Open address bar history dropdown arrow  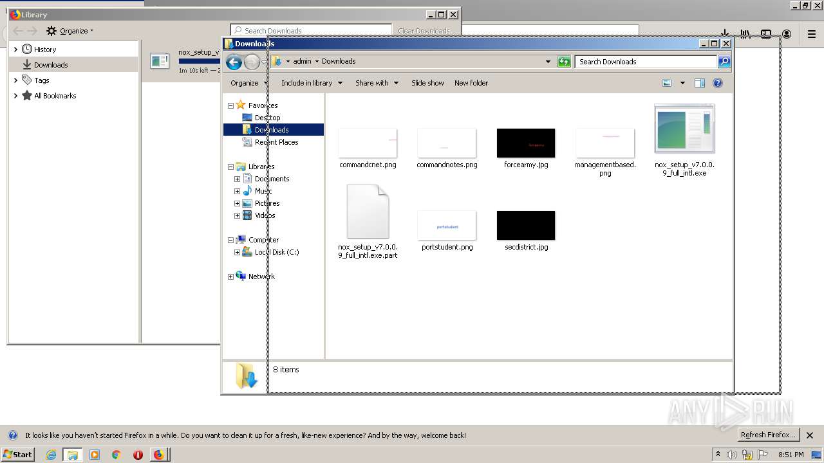548,62
